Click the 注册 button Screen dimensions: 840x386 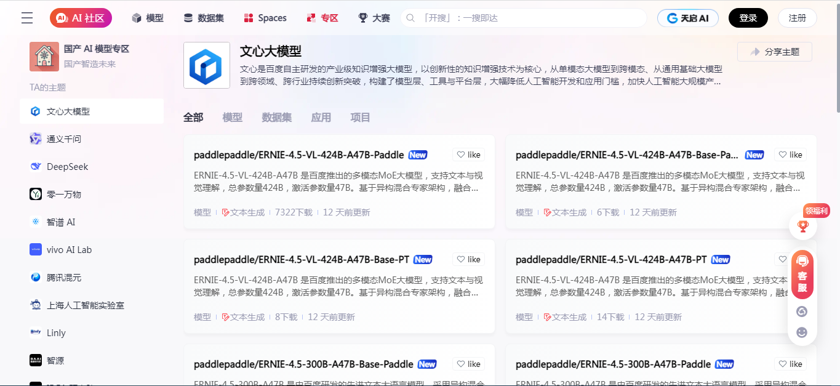[798, 18]
